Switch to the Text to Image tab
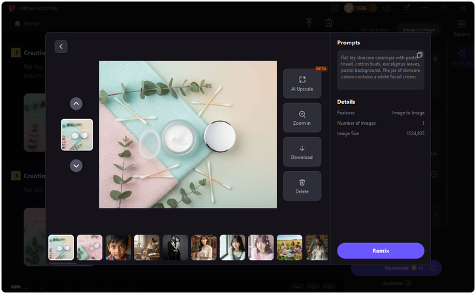 [374, 30]
